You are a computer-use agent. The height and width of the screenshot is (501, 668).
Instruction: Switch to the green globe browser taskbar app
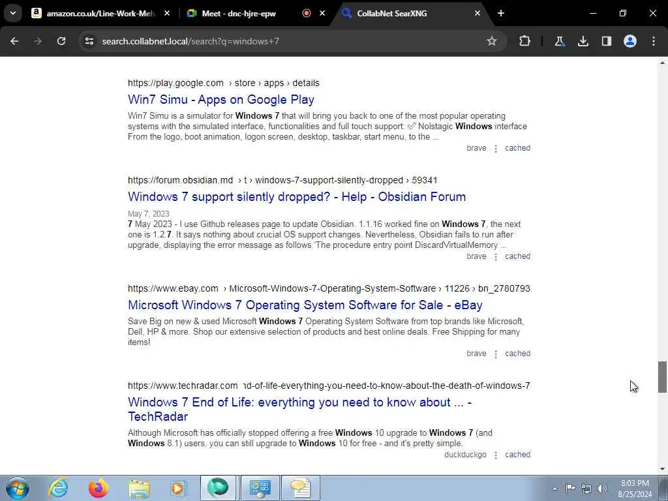[218, 488]
